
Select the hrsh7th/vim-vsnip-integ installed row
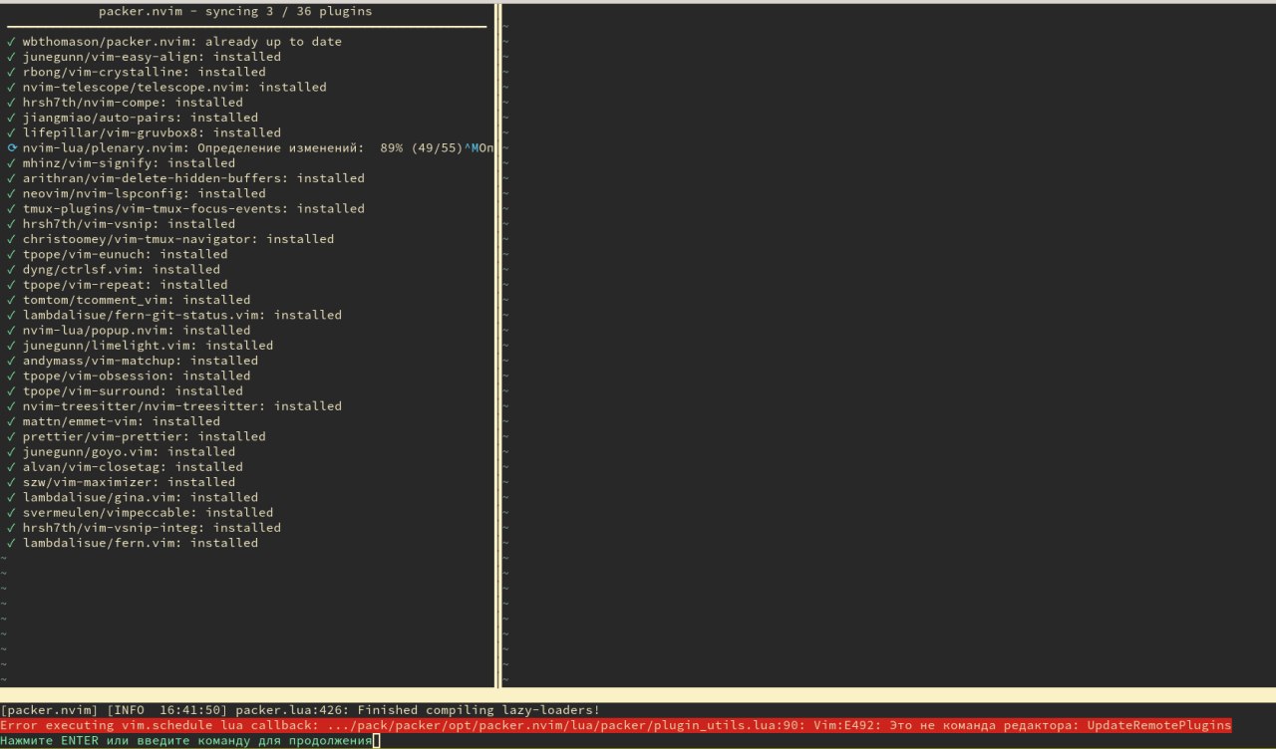144,528
